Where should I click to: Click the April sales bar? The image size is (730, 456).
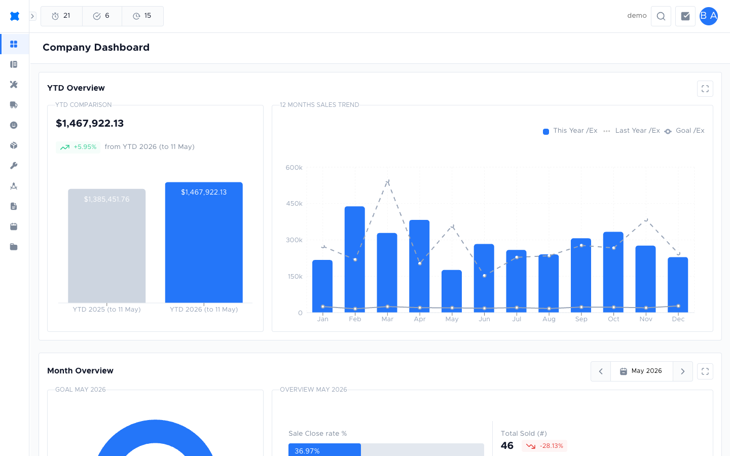[x=419, y=266]
